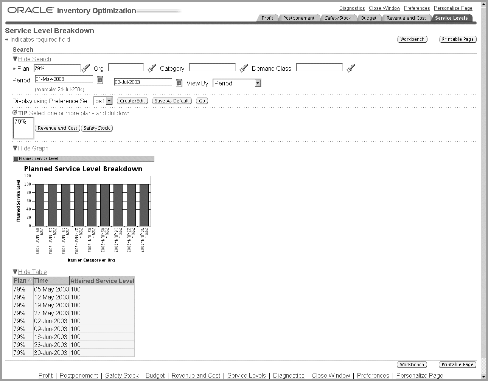Sort by Plan column ascending arrow
The width and height of the screenshot is (488, 381).
click(30, 281)
